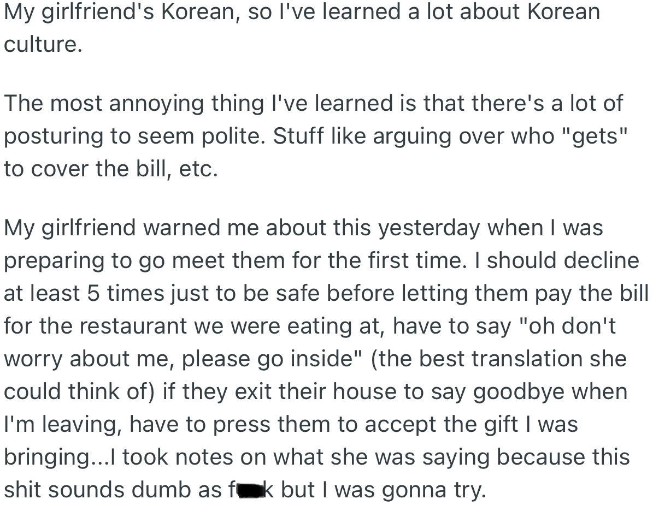
Task: Click the ending phrase "gonna try."
Action: (434, 491)
